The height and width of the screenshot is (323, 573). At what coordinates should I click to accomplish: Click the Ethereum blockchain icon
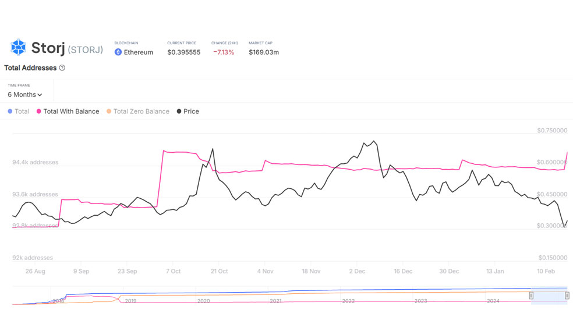118,52
